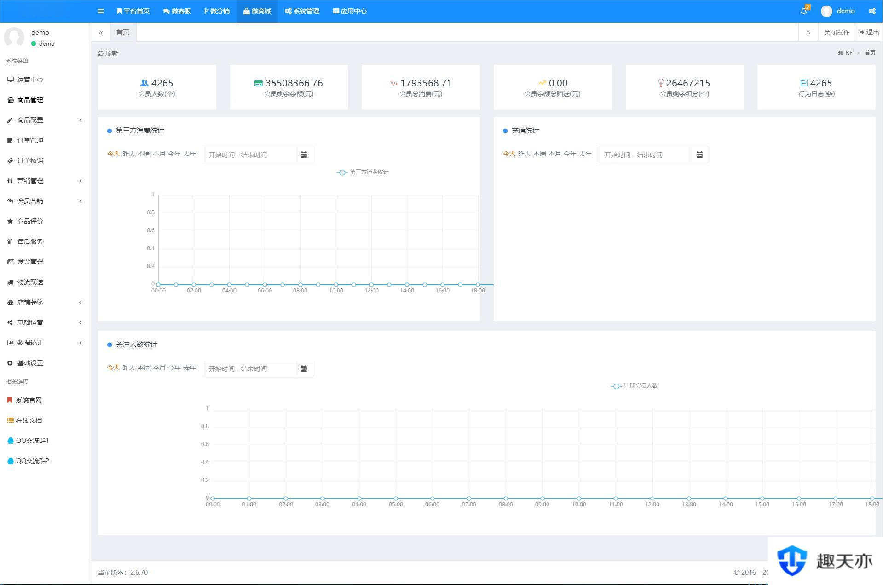The image size is (883, 585).
Task: Open the QQ交流群1 link
Action: (45, 441)
